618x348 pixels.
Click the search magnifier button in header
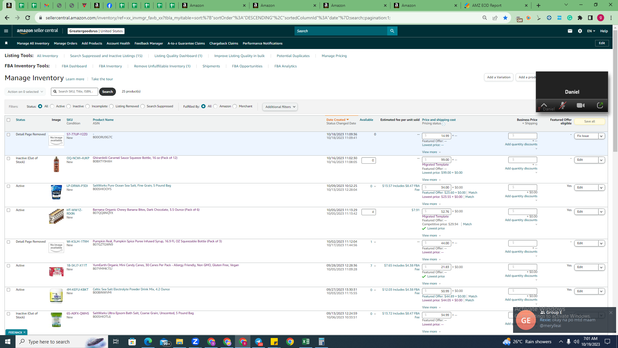[392, 31]
